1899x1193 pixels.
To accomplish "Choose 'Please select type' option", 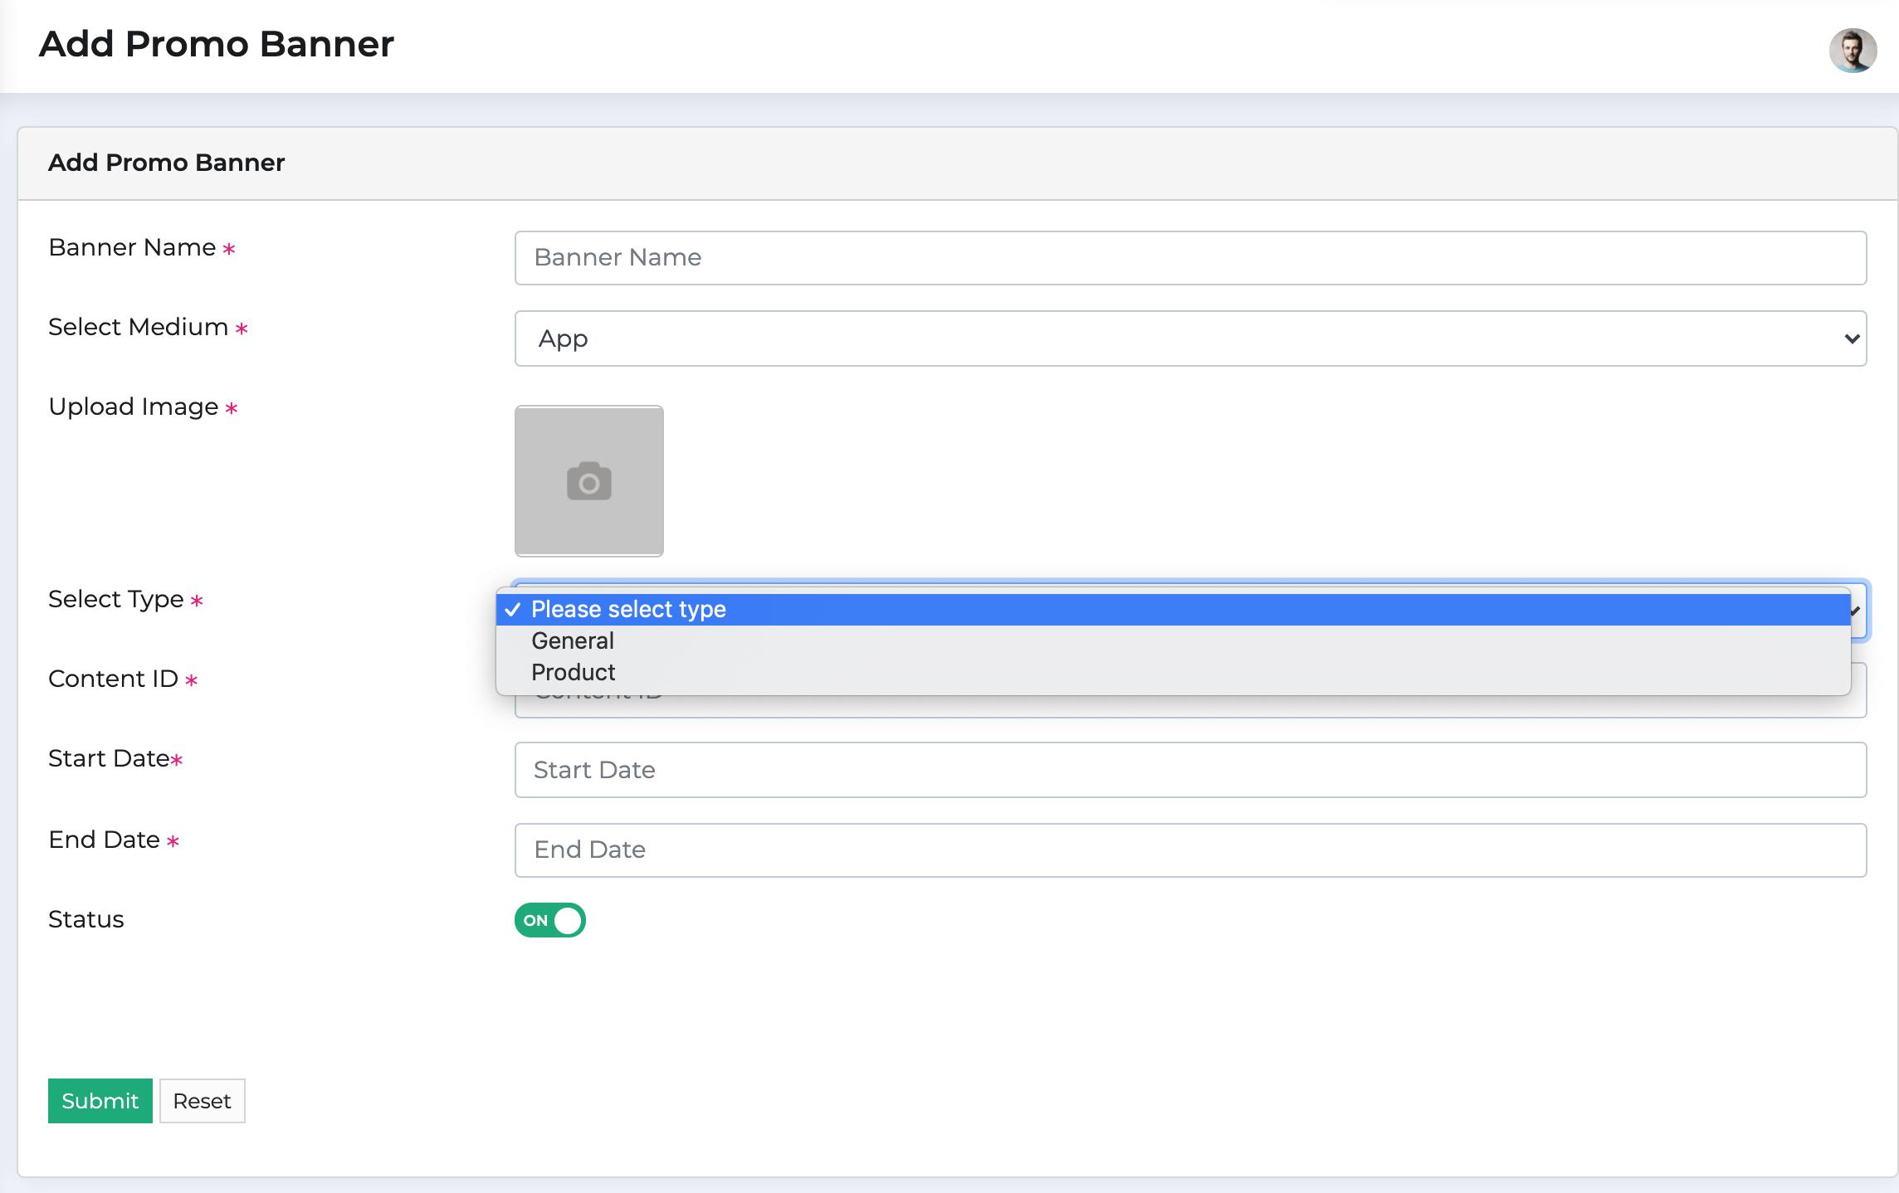I will [1173, 610].
